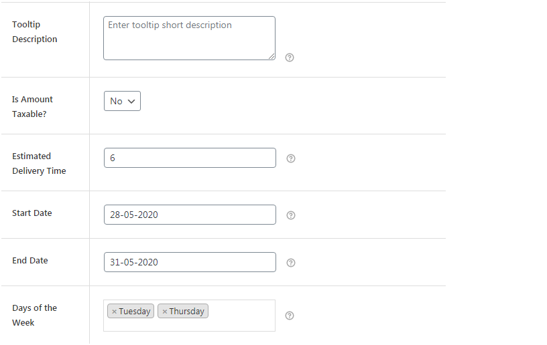Click help icon next to Start Date field
Screen dimensions: 547x345
pyautogui.click(x=291, y=215)
